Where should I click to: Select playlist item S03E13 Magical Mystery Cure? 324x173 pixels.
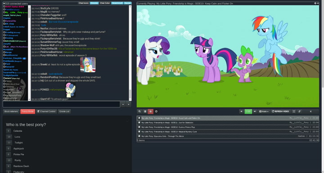(228, 132)
